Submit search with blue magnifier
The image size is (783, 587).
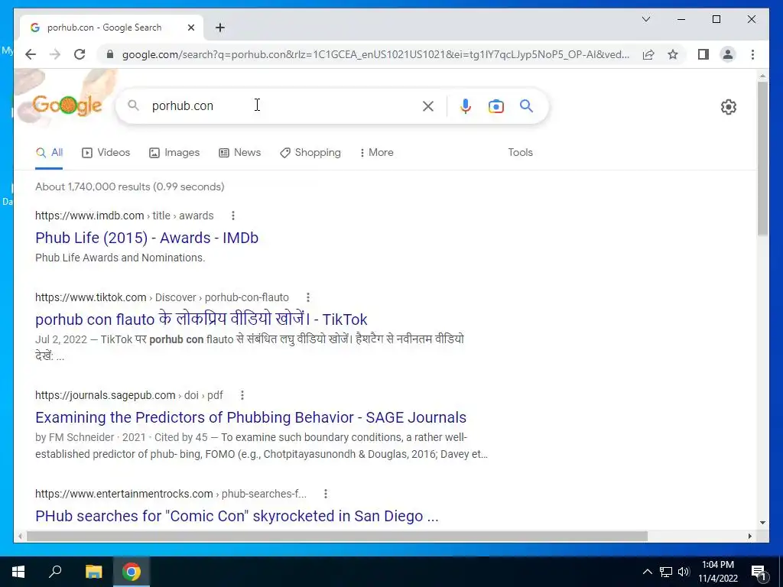(x=526, y=105)
